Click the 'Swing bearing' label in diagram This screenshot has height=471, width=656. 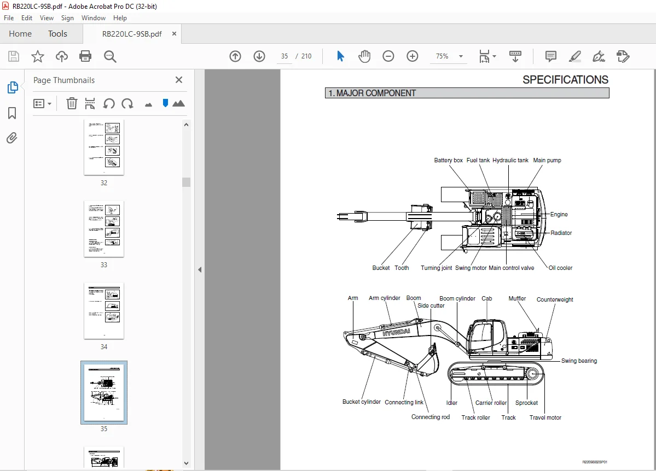point(579,361)
